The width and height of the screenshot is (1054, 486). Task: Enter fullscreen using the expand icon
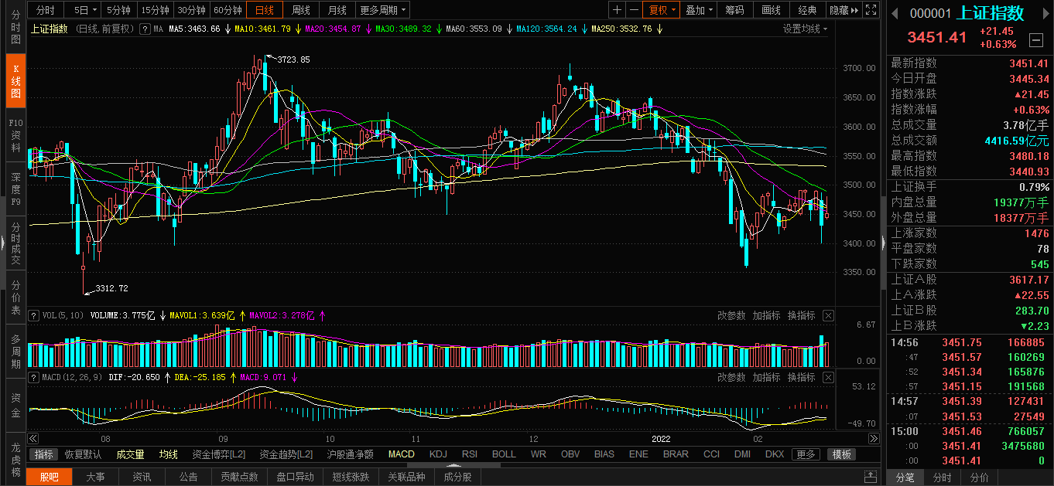pyautogui.click(x=871, y=10)
